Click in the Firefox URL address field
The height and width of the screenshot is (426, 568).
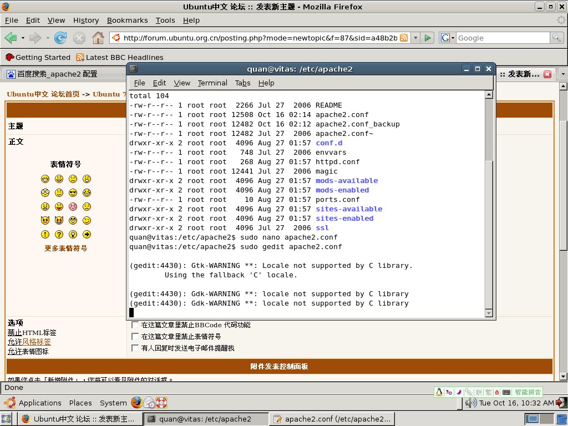click(260, 38)
